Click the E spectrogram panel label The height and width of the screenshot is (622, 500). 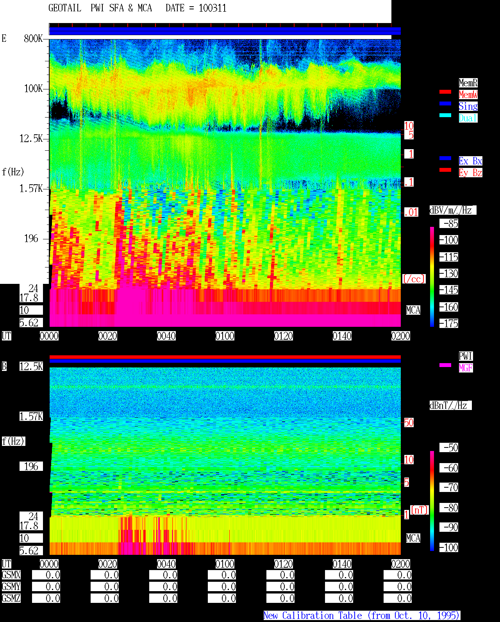coord(4,38)
